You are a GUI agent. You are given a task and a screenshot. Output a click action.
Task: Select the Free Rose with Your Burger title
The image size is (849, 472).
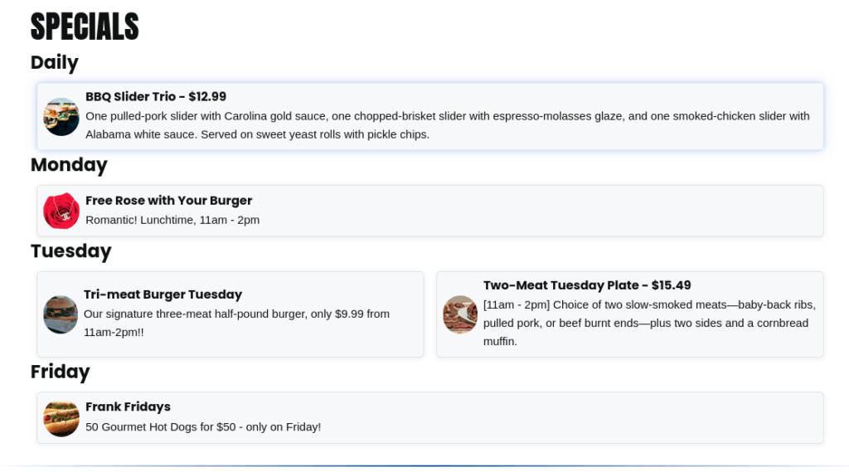[169, 201]
